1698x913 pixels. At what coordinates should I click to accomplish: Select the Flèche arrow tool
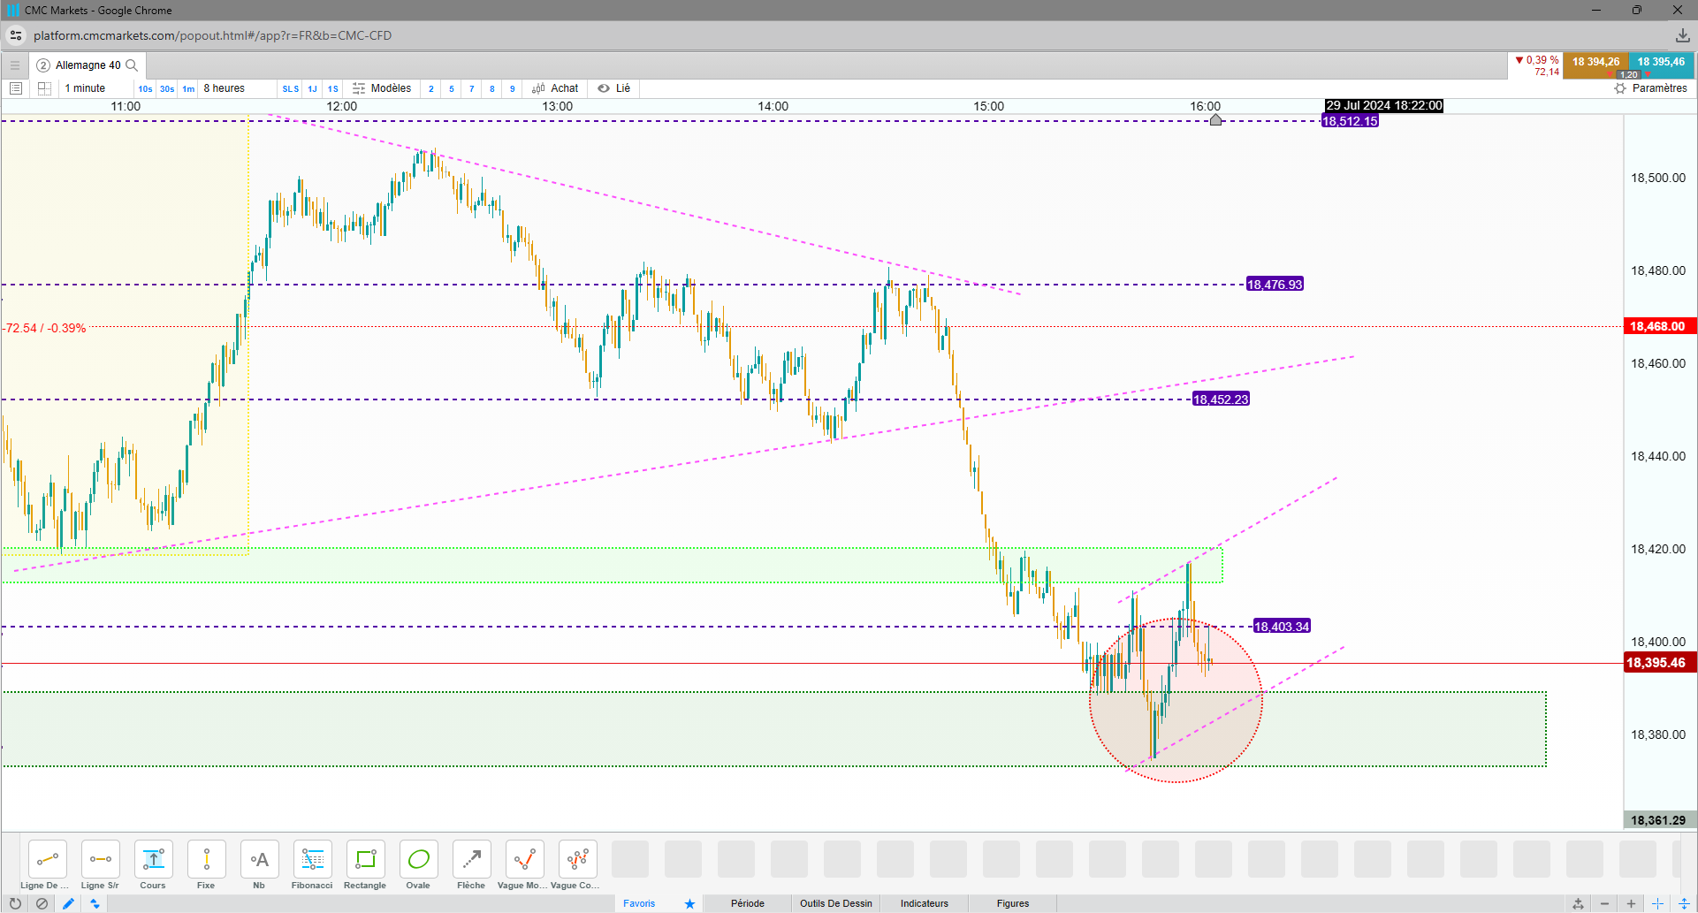click(x=471, y=865)
